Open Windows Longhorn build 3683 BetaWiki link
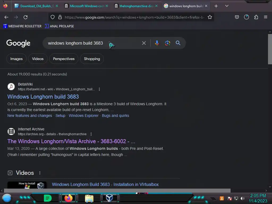The height and width of the screenshot is (204, 272). (x=43, y=97)
